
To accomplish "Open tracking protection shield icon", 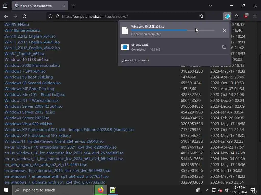I will (50, 16).
